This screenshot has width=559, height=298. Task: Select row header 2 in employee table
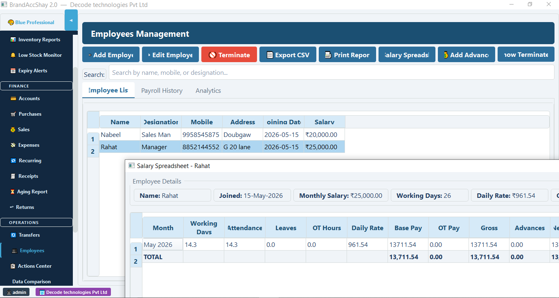[x=93, y=152]
